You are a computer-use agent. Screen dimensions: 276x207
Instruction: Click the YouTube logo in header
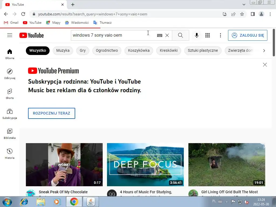tap(32, 35)
